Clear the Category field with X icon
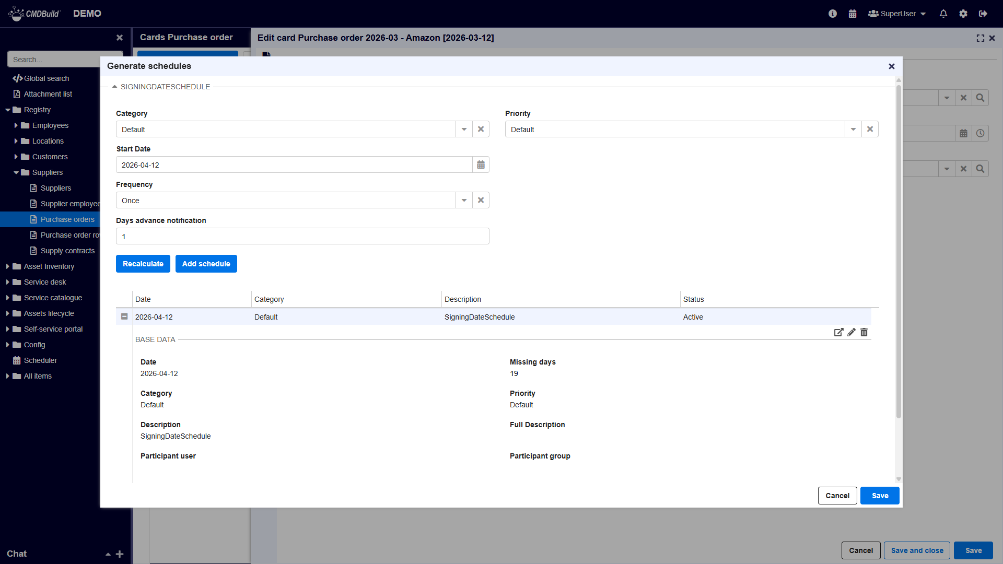 (x=481, y=130)
